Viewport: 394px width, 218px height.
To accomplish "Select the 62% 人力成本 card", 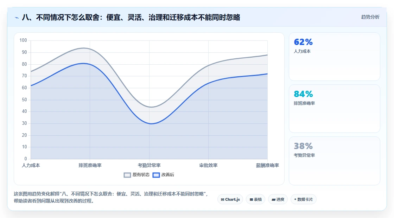I will point(335,57).
